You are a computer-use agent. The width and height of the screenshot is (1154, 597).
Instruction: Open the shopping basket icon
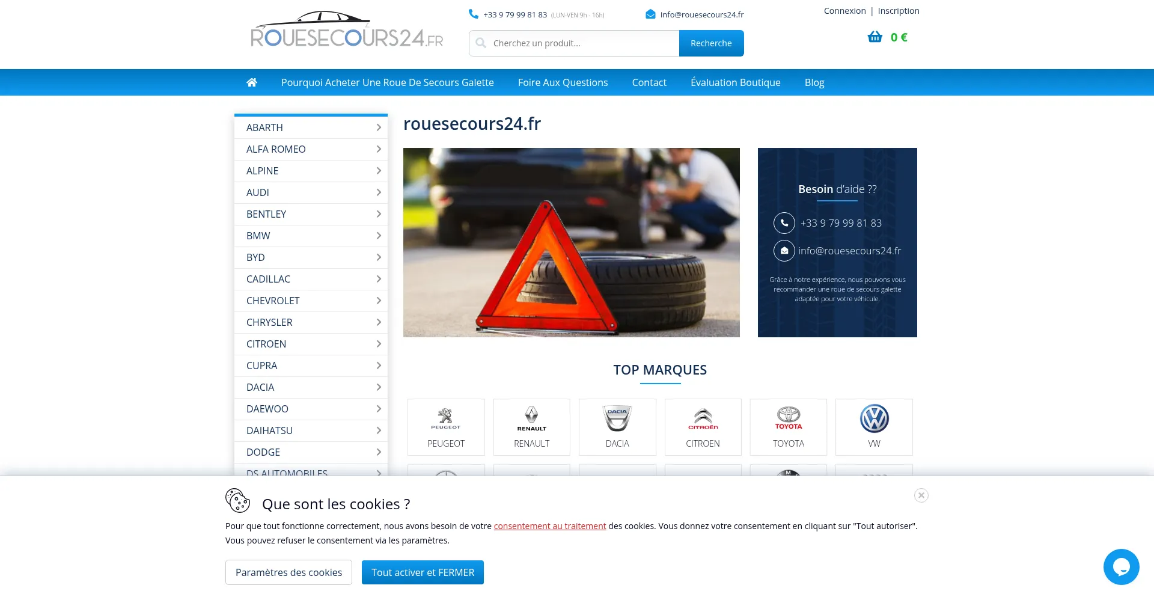click(x=875, y=37)
